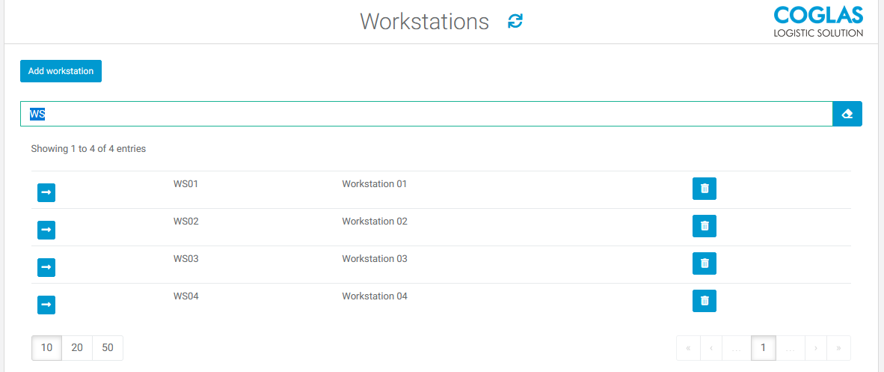This screenshot has height=372, width=884.
Task: Select page 1 in pagination
Action: (763, 348)
